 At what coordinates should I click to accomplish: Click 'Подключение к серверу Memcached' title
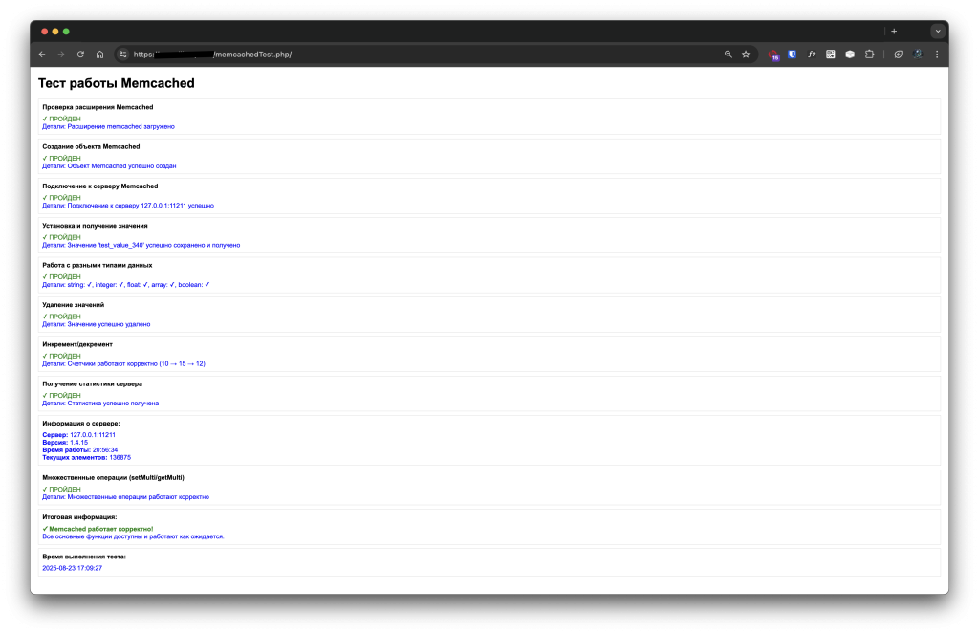(x=99, y=186)
